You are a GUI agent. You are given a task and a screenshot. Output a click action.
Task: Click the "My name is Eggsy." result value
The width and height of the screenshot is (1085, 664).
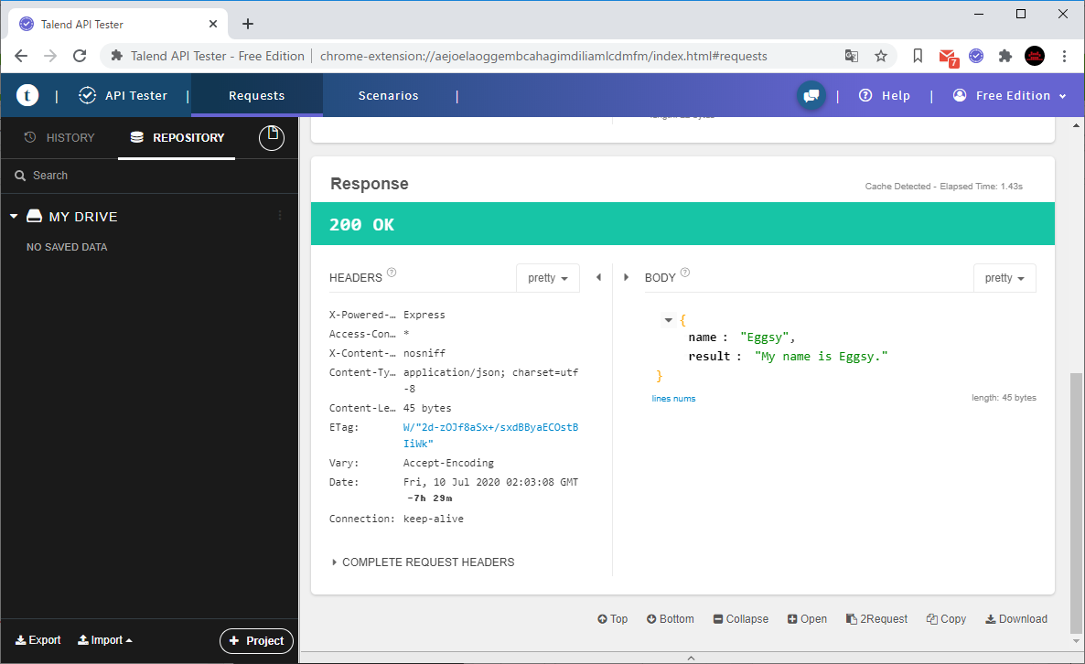(x=821, y=356)
